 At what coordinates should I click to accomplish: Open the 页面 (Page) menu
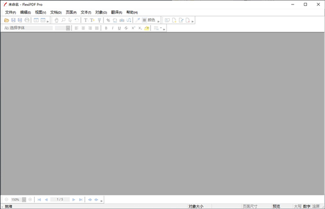click(x=71, y=12)
